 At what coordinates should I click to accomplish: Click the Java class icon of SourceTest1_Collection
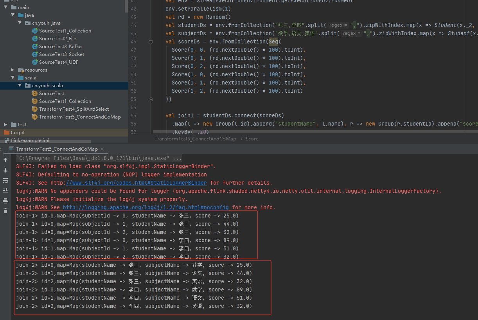coord(35,31)
